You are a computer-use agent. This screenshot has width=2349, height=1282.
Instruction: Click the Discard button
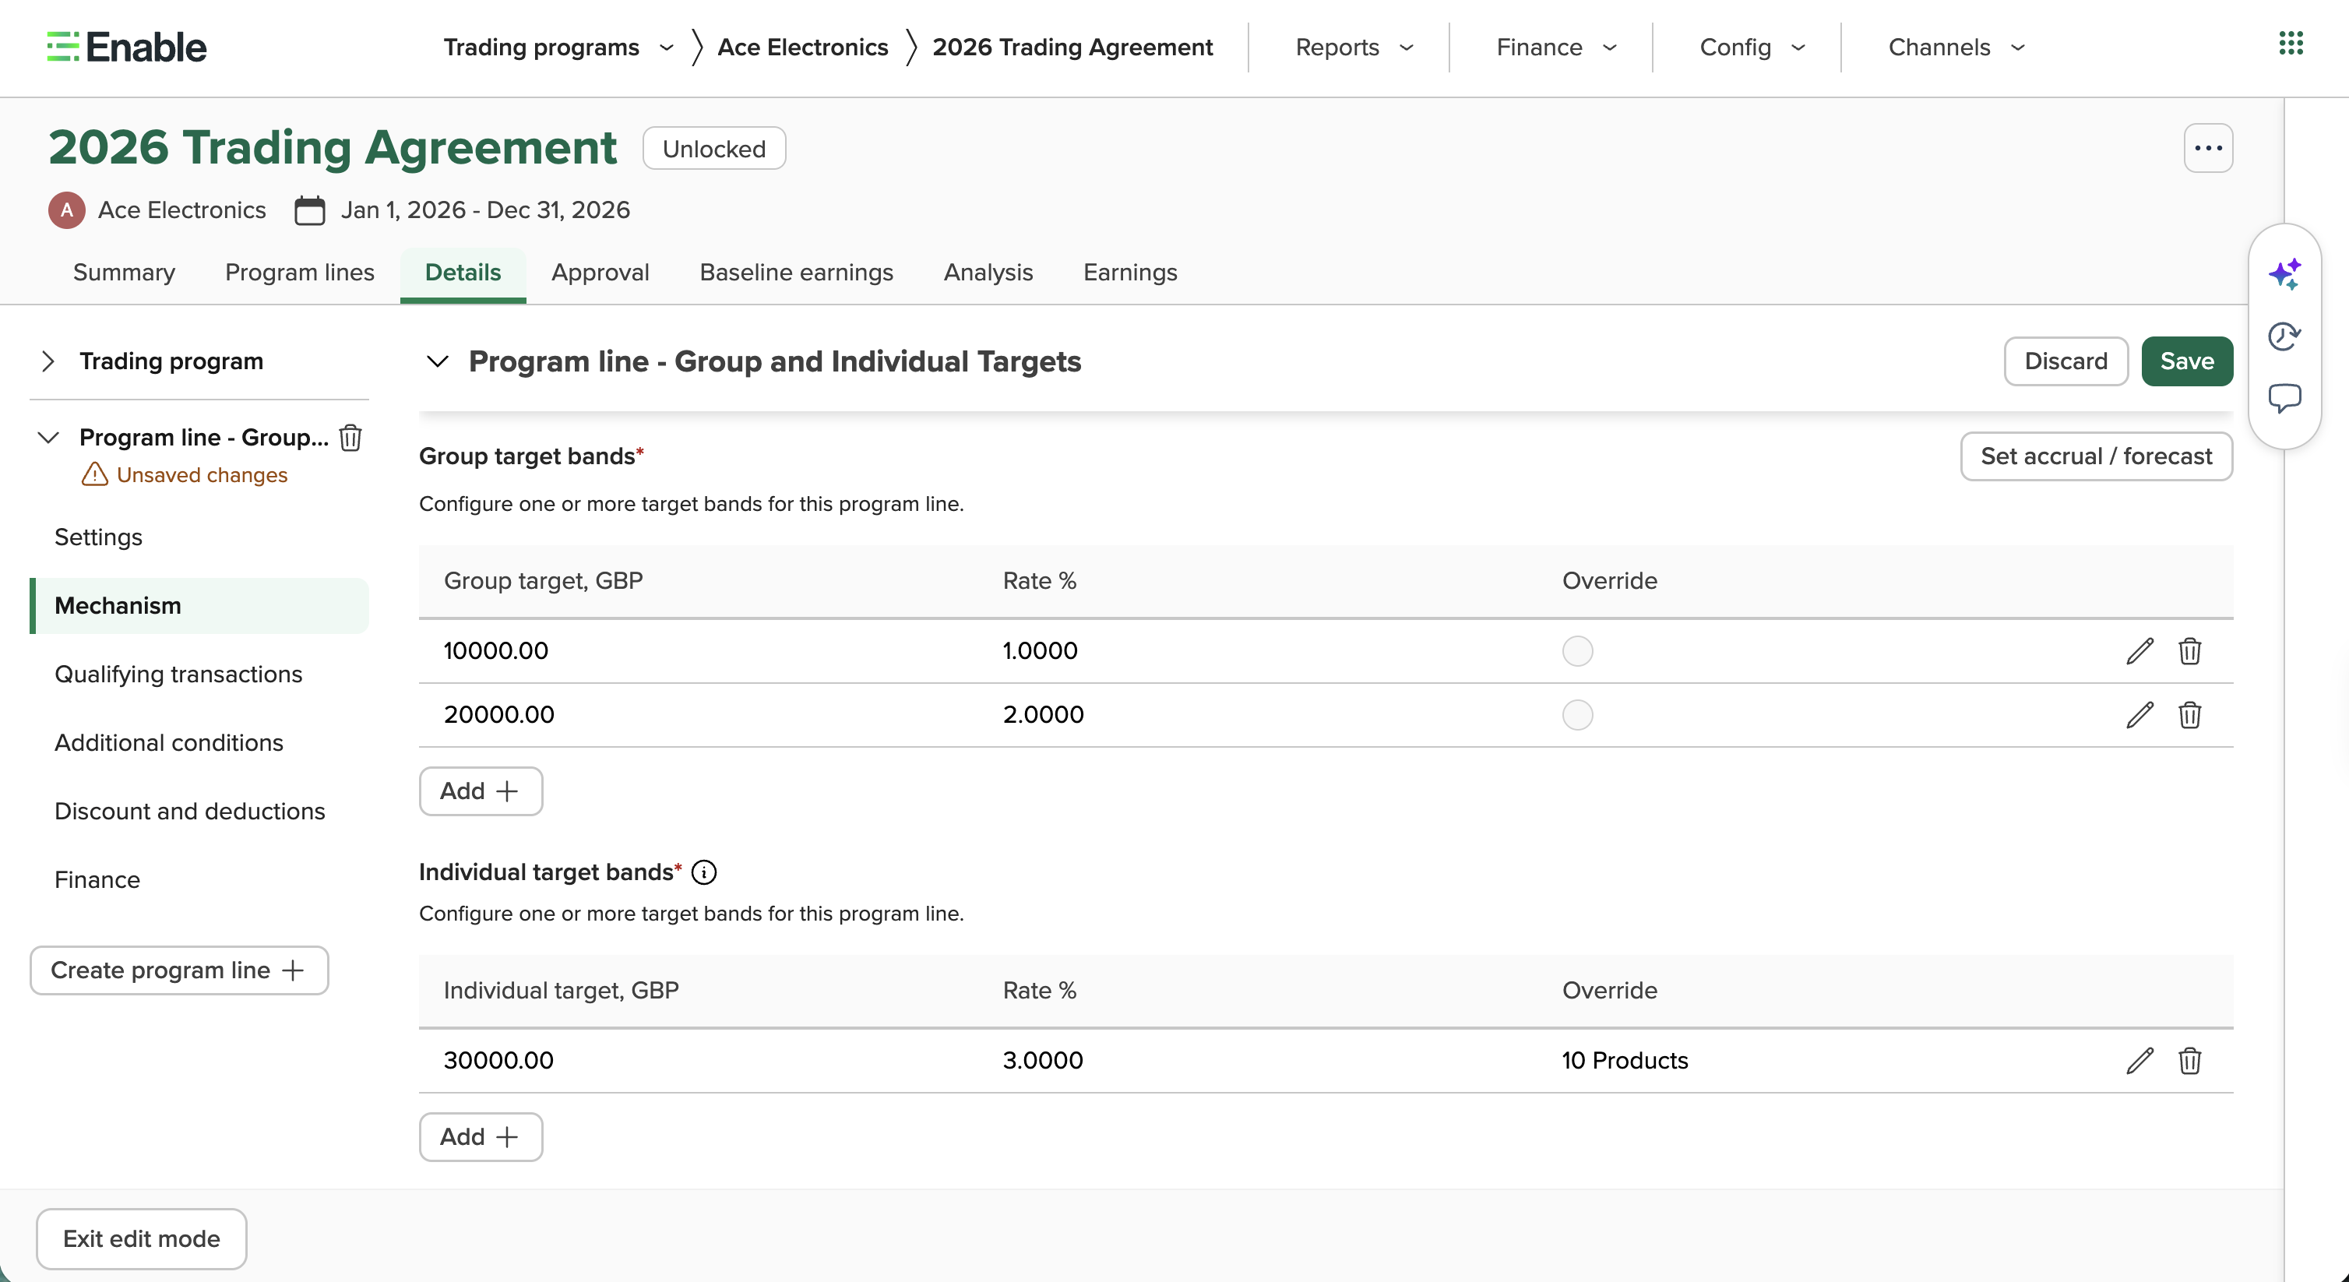2065,362
